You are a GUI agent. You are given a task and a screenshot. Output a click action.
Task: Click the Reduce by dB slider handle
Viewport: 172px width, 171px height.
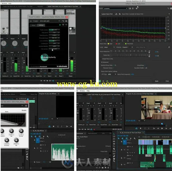(149, 56)
